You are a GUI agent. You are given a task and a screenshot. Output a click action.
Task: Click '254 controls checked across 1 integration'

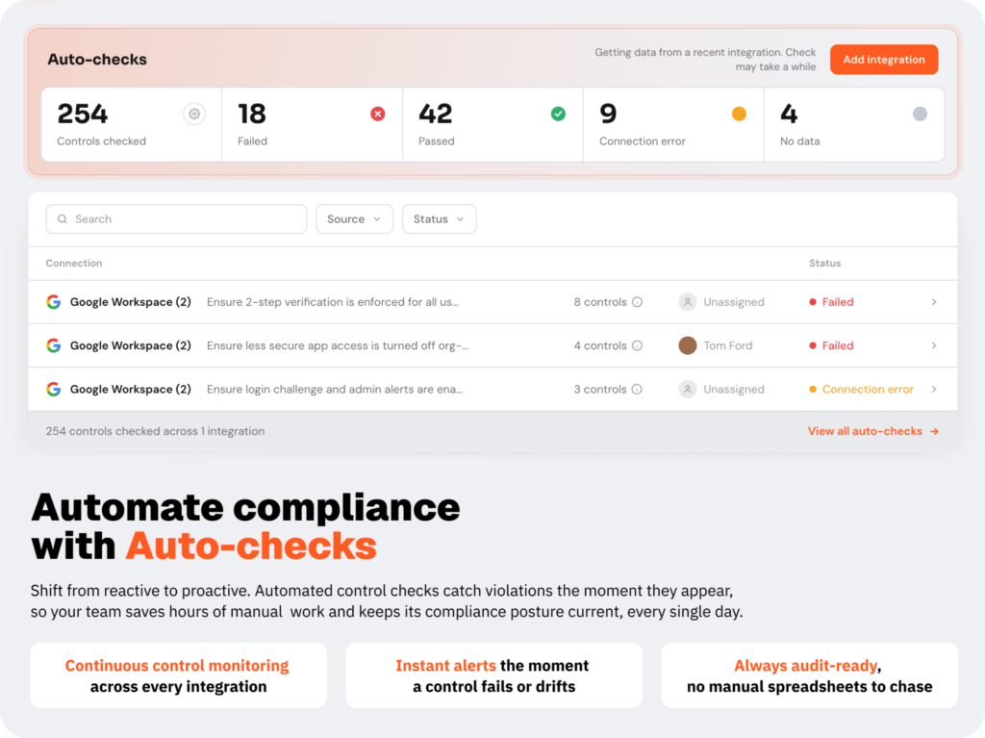pyautogui.click(x=155, y=431)
